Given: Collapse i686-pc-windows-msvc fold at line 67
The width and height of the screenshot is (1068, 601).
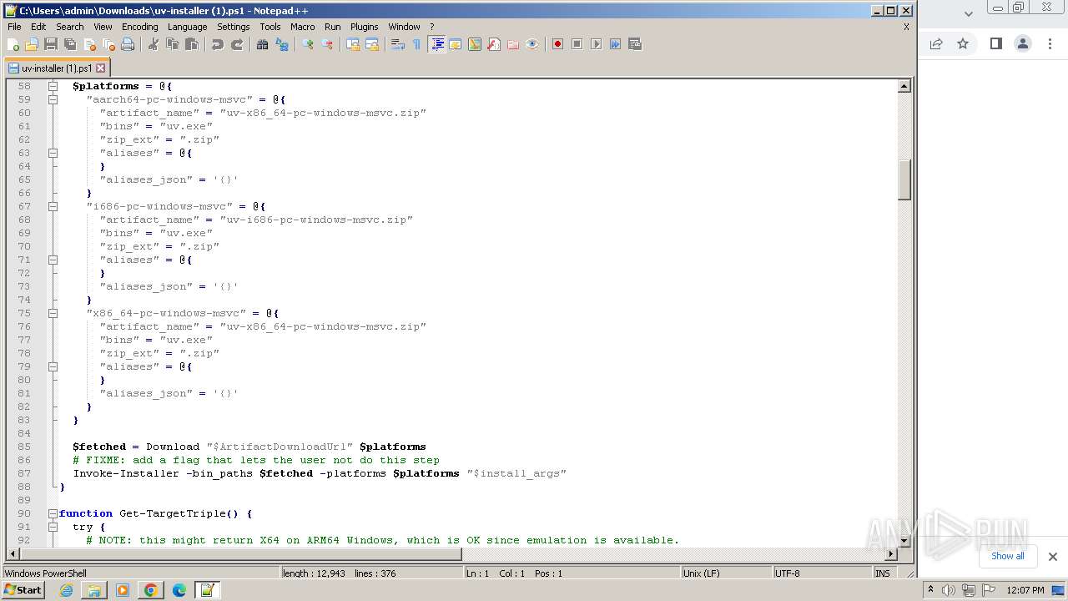Looking at the screenshot, I should click(x=53, y=206).
